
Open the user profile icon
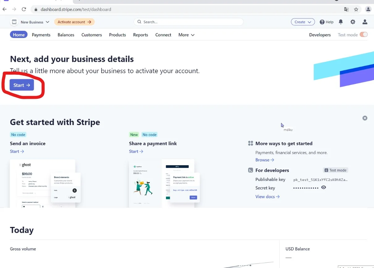(x=365, y=22)
